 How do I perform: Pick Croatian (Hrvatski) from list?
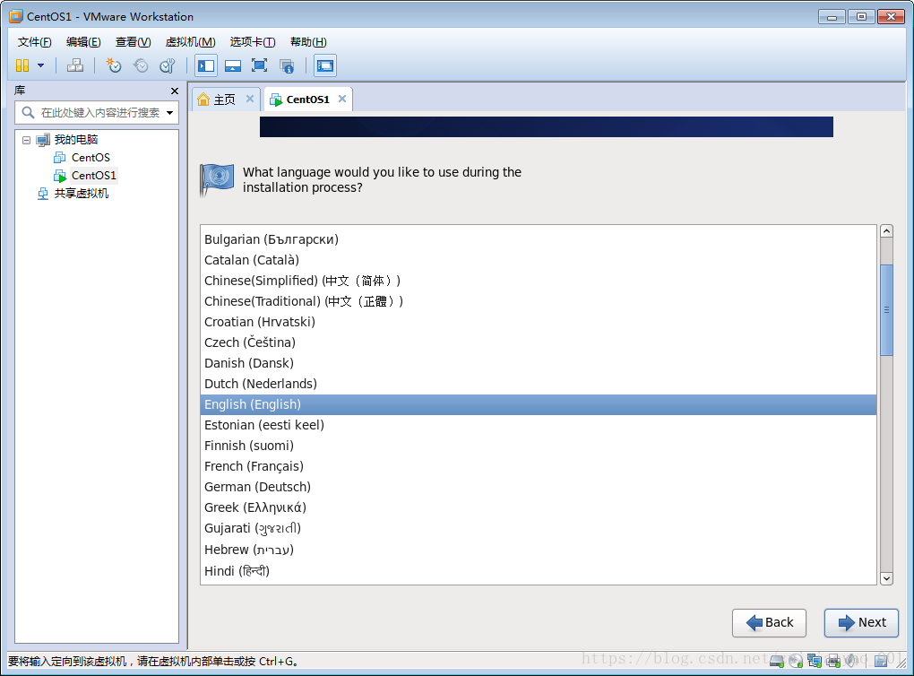pos(538,322)
